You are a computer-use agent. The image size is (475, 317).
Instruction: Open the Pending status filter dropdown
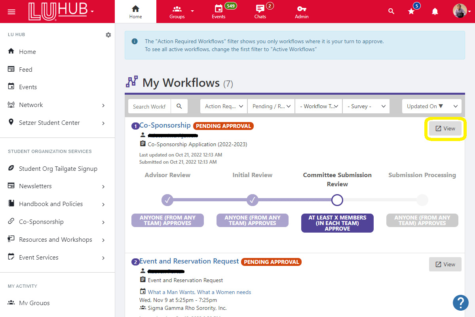271,106
